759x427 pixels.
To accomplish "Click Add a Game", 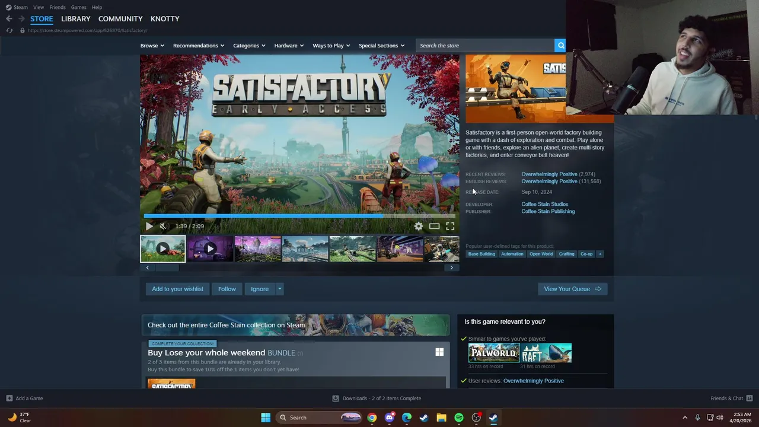I will click(24, 399).
